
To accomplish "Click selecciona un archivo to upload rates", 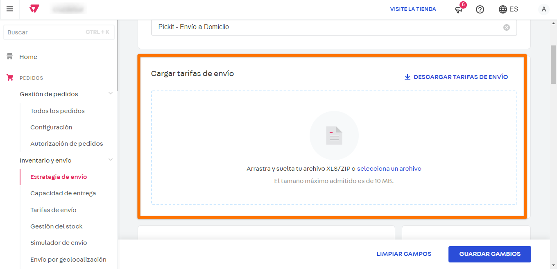I will click(389, 168).
